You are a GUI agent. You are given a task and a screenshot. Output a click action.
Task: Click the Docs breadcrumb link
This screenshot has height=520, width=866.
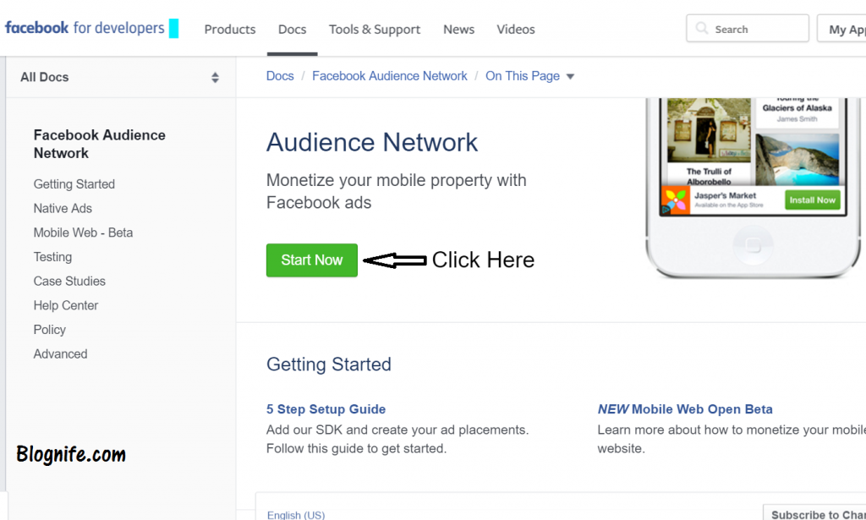280,76
